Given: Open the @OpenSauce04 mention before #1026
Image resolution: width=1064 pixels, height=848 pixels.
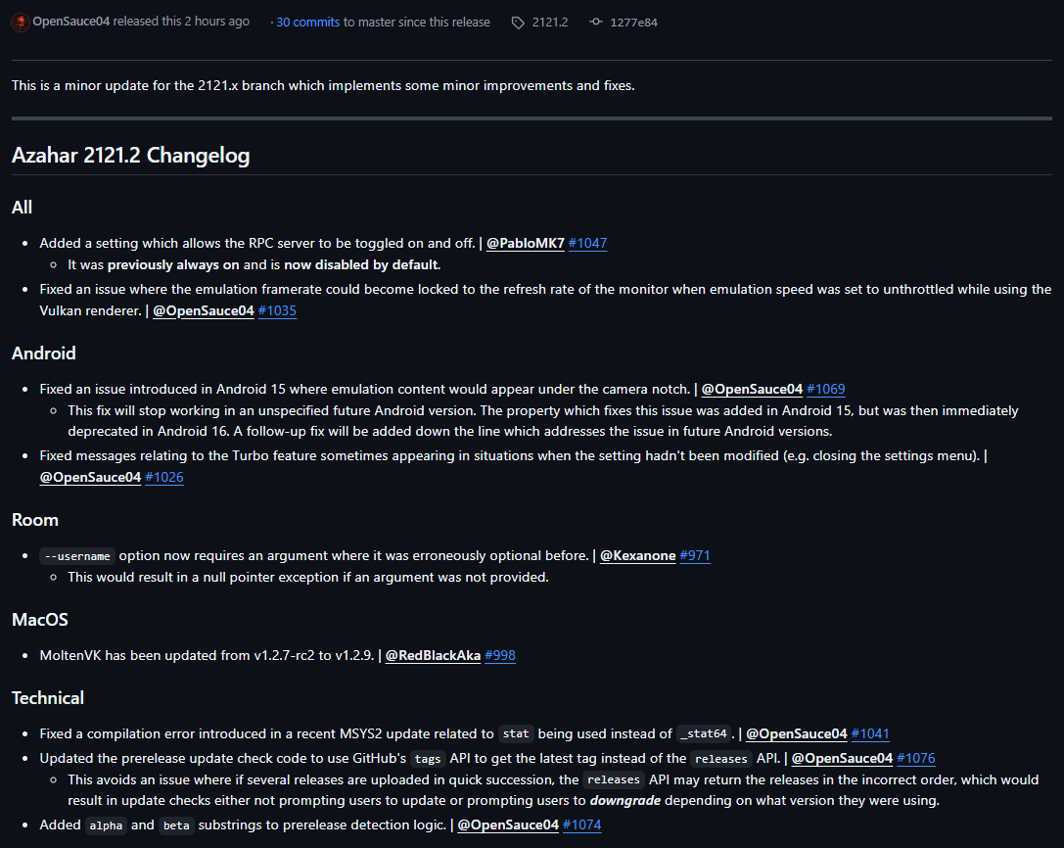Looking at the screenshot, I should pos(90,477).
